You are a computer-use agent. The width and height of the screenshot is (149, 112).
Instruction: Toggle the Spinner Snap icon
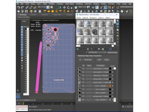pyautogui.click(x=113, y=7)
